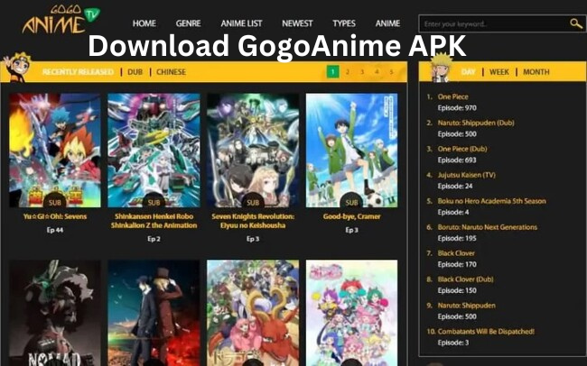The width and height of the screenshot is (587, 366).
Task: Open Naruto: Shippuden (Dub) ranking entry
Action: pos(476,123)
